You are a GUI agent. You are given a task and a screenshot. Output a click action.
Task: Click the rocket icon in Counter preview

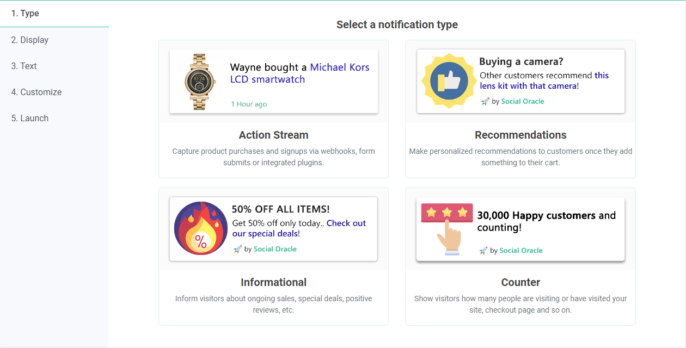pos(483,251)
